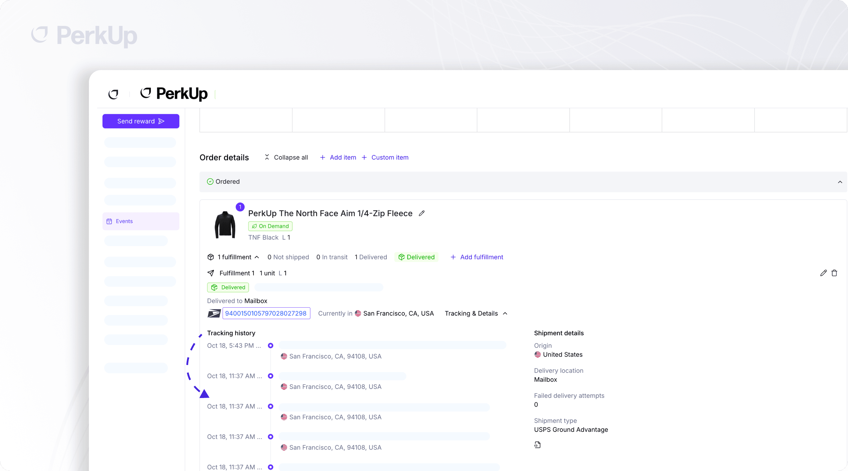Click the Add item link

338,157
